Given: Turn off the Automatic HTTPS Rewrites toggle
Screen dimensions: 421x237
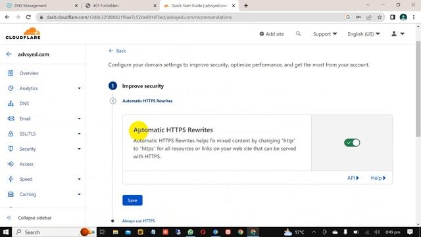Looking at the screenshot, I should point(352,143).
